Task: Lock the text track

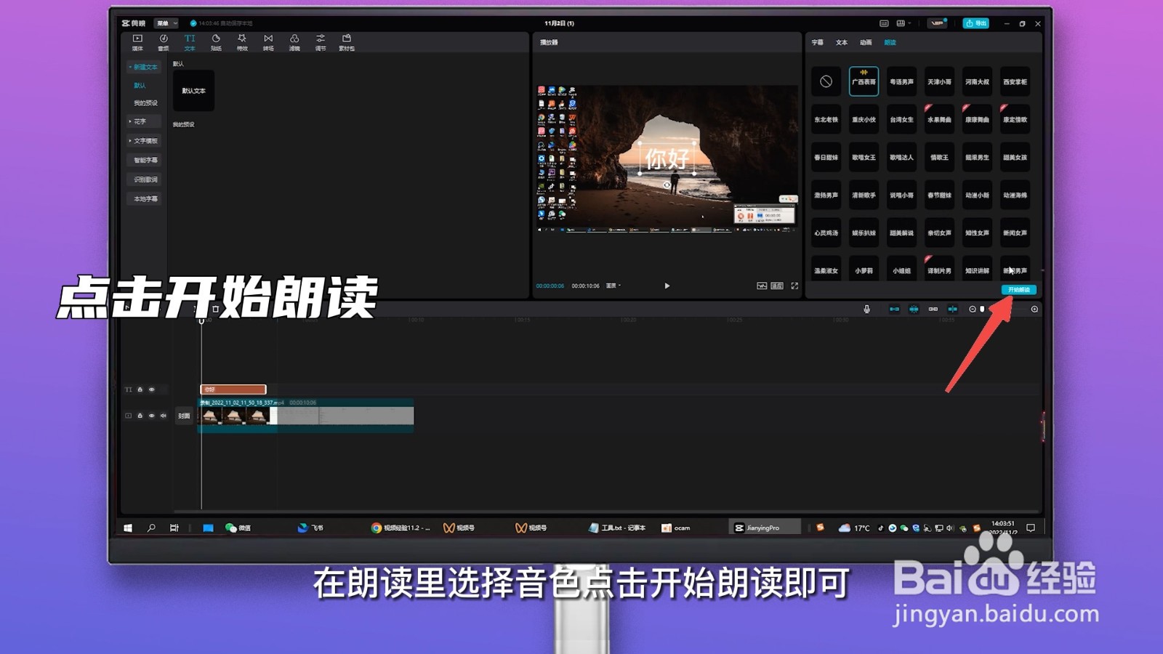Action: point(140,389)
